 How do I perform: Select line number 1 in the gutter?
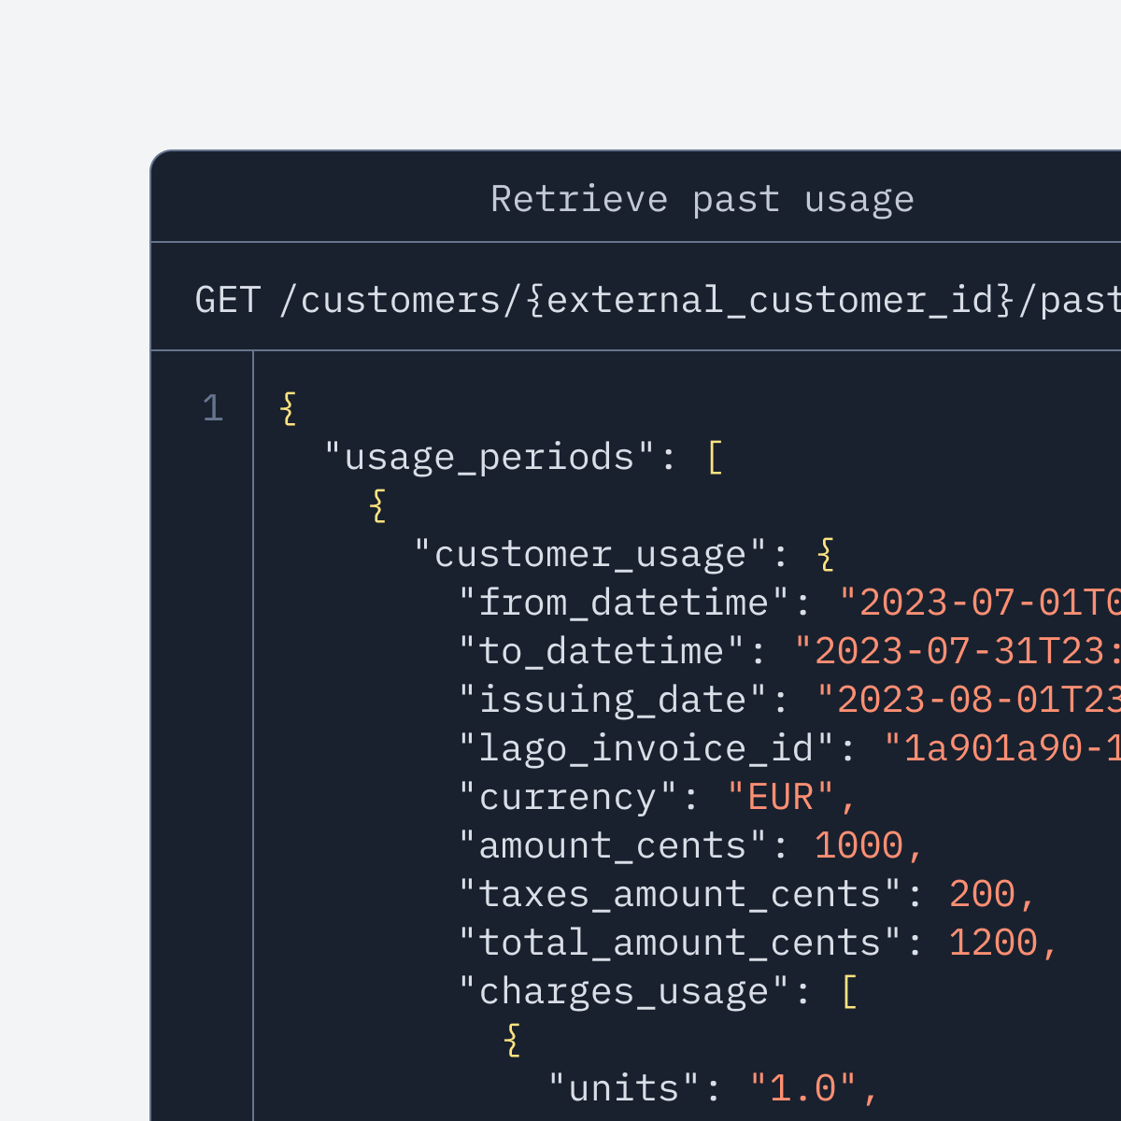point(213,408)
